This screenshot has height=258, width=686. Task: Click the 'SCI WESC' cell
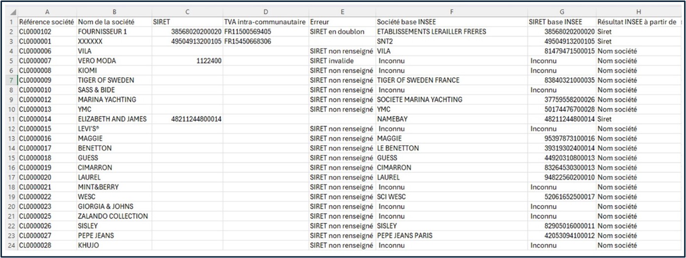tap(451, 197)
